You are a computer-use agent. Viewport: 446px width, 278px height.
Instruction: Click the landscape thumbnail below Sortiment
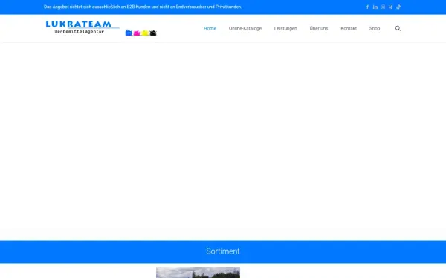coord(198,272)
